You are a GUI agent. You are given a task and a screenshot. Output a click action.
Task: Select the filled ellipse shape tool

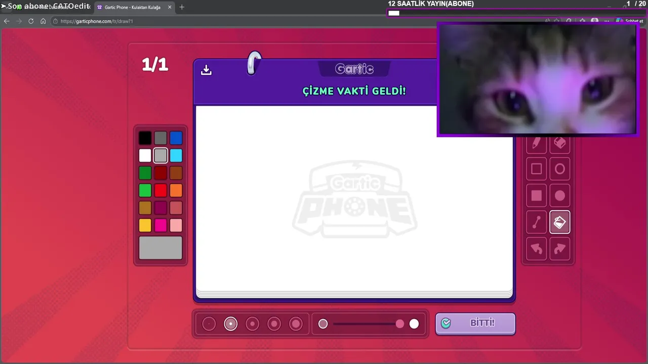[x=560, y=196]
